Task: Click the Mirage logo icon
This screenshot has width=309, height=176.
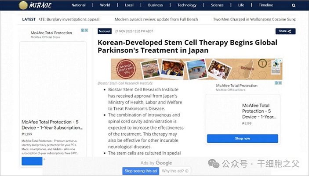Action: (23, 5)
